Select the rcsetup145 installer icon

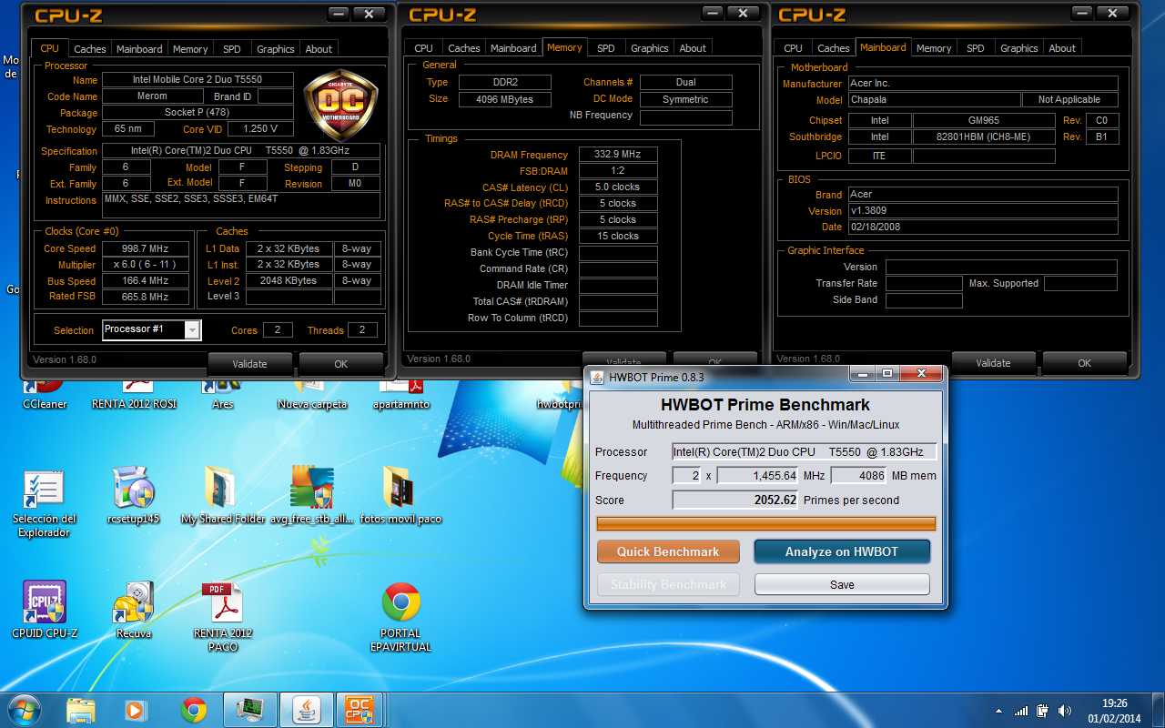pos(134,496)
